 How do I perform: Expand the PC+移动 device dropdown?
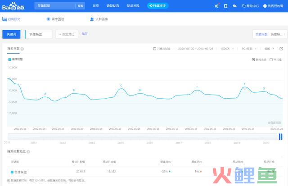(x=249, y=49)
